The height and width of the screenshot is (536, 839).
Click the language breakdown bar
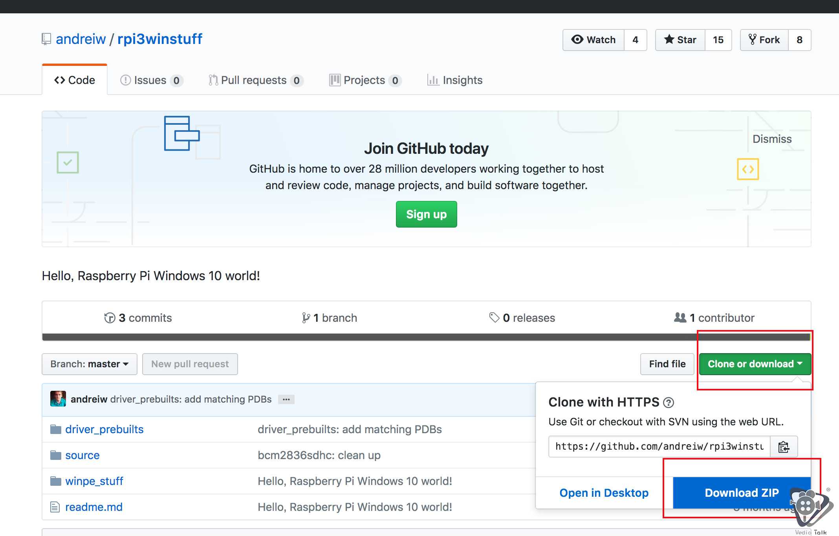(426, 337)
